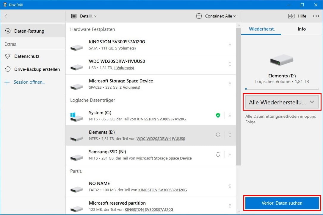Click the Datenschutz shield icon
Image resolution: width=323 pixels, height=215 pixels.
pyautogui.click(x=8, y=56)
